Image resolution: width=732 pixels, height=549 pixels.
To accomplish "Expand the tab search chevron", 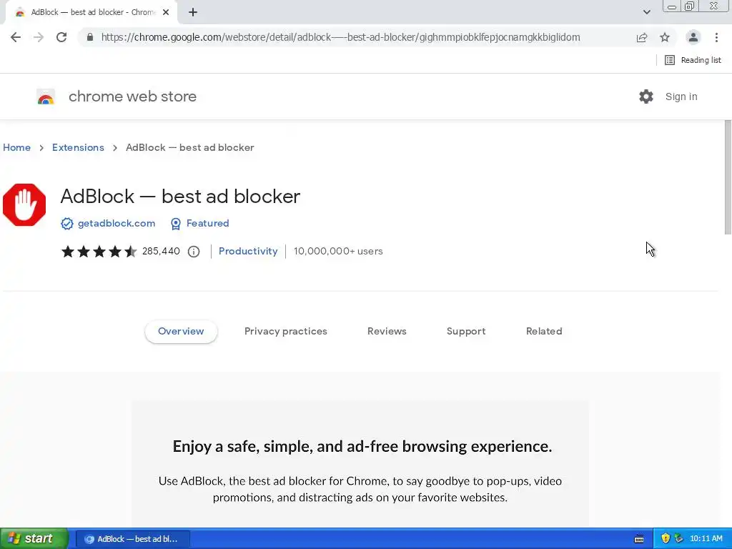I will coord(646,12).
